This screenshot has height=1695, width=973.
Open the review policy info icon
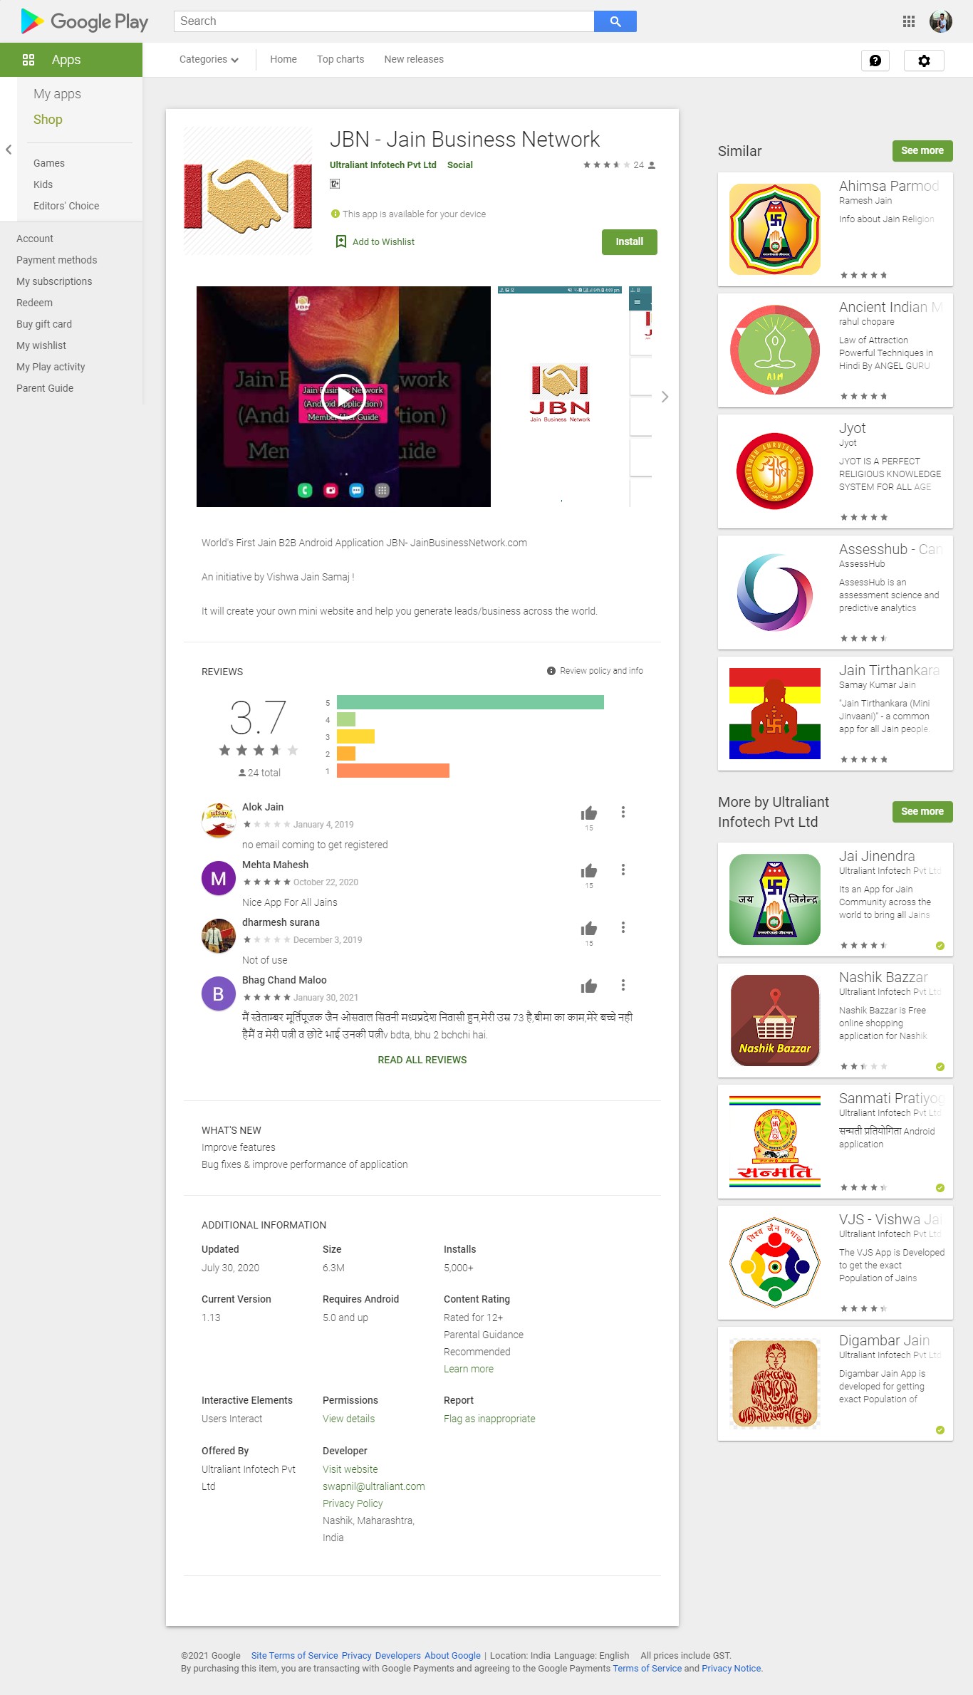551,671
